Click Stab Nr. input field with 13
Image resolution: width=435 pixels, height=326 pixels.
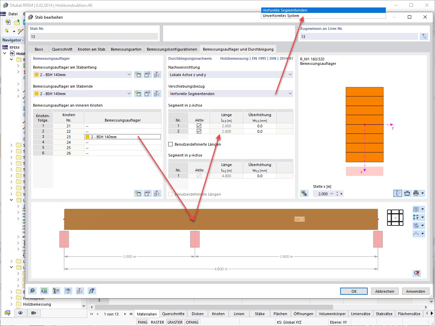click(94, 36)
